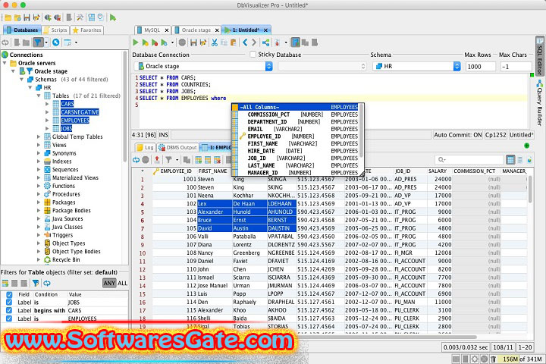The height and width of the screenshot is (364, 546).
Task: Click the Auto Commit: ON status button
Action: 458,135
